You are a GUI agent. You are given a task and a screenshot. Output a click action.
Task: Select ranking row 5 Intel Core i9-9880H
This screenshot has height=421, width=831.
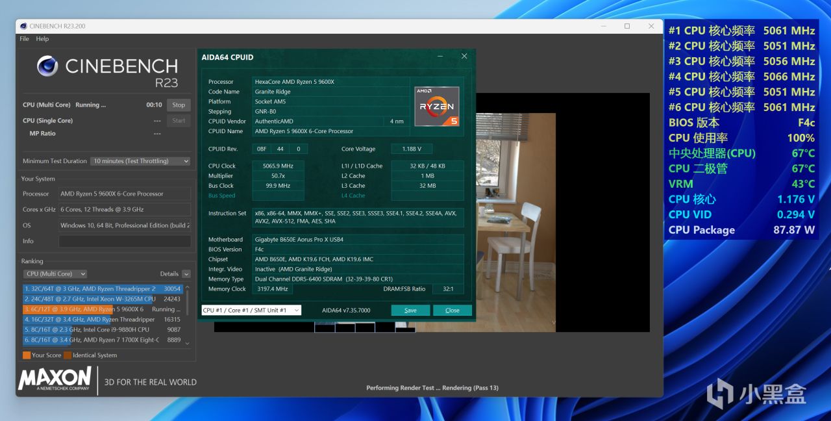tap(103, 329)
